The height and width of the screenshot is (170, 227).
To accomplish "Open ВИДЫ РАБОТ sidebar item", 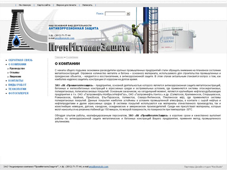I will click(x=17, y=85).
